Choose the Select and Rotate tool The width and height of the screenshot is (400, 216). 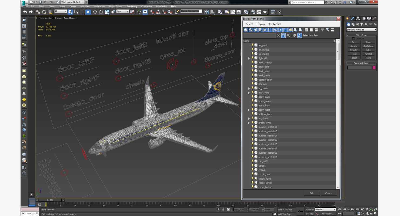click(101, 12)
